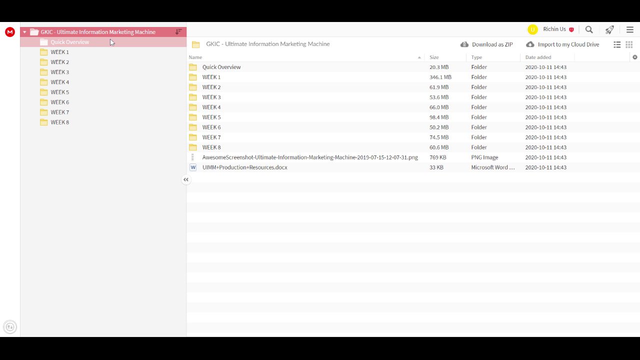
Task: Select WEEK 1 in the folder tree
Action: pos(59,52)
